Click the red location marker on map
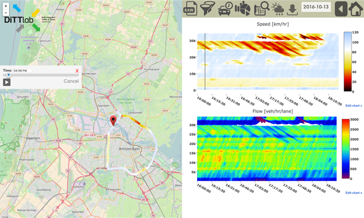Viewport: 364px width, 218px height. point(113,122)
